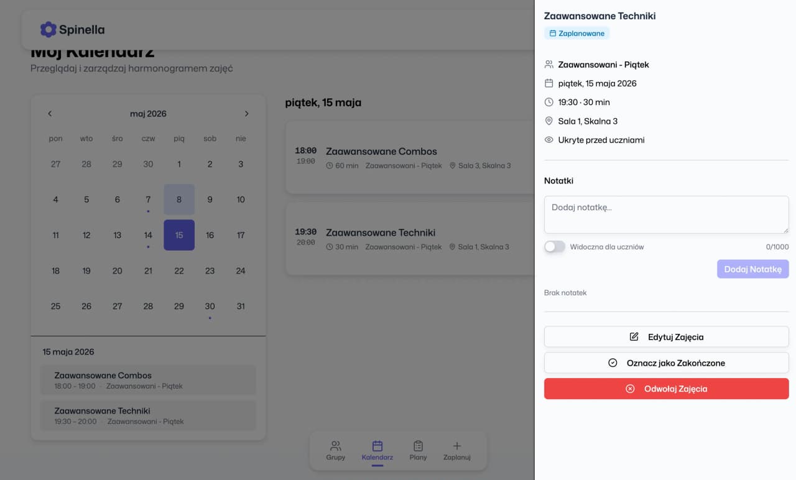
Task: Click the Spinella flower logo icon
Action: click(x=48, y=29)
